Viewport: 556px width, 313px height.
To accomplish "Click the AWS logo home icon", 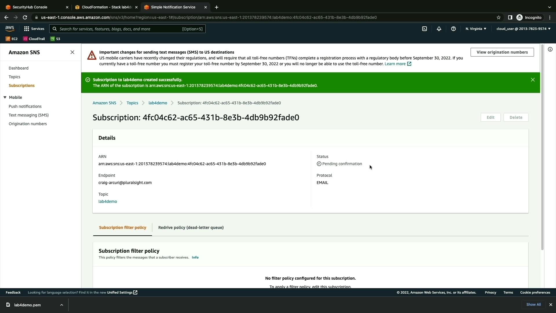I will point(10,28).
